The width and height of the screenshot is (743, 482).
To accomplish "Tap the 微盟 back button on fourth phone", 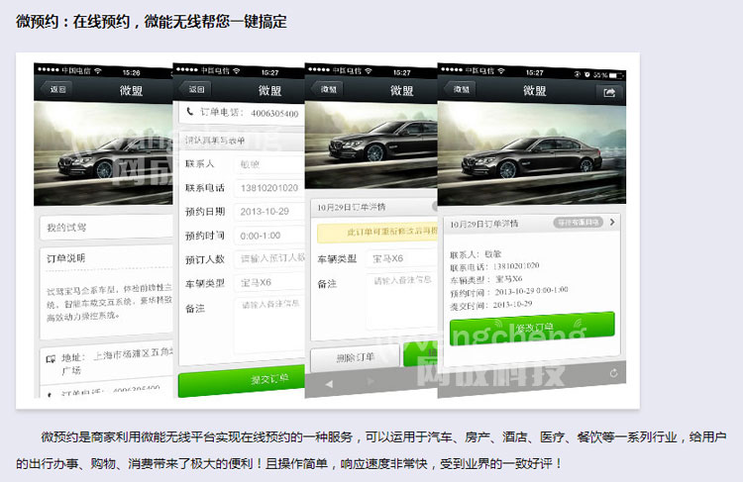I will (x=462, y=90).
